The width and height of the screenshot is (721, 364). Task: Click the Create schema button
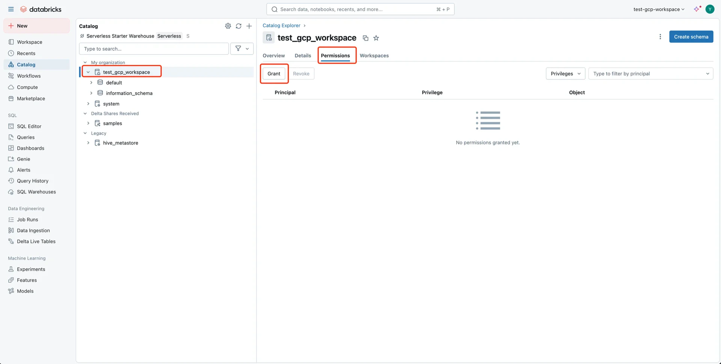point(691,37)
